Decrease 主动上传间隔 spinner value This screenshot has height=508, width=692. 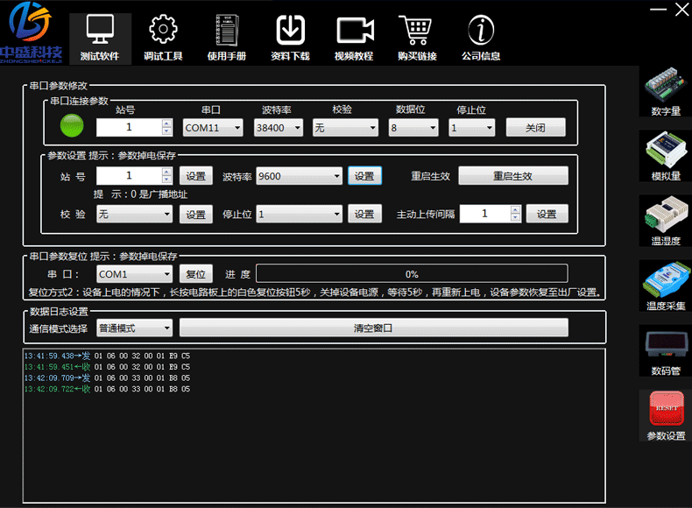(515, 218)
